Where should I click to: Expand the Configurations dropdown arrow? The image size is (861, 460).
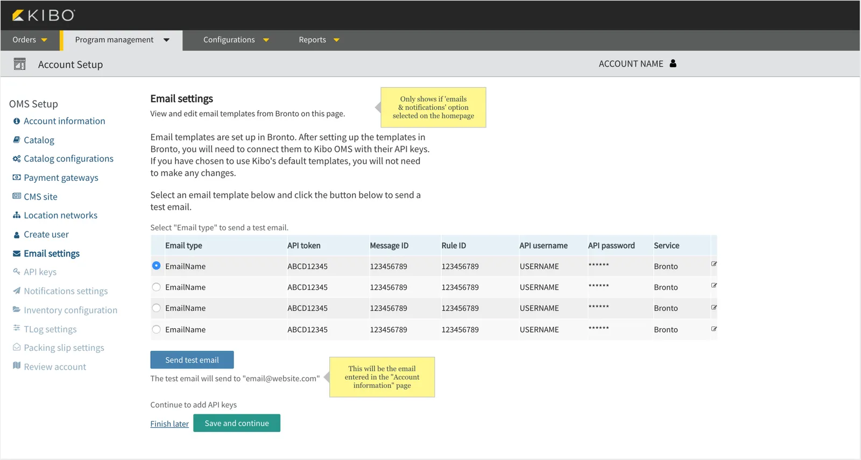(x=266, y=40)
